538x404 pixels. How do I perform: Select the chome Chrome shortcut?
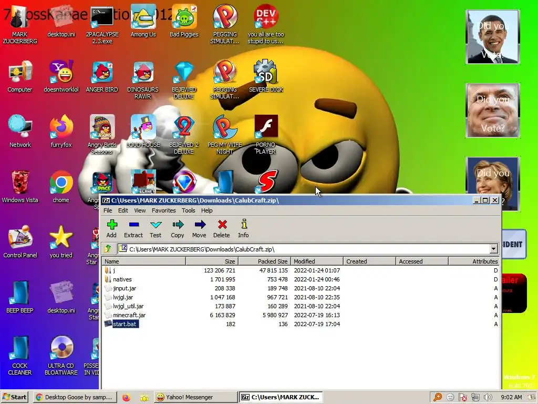61,187
